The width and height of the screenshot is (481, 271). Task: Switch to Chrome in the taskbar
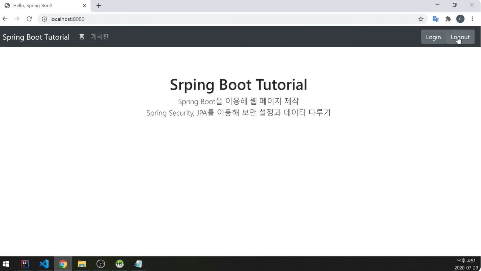[63, 264]
